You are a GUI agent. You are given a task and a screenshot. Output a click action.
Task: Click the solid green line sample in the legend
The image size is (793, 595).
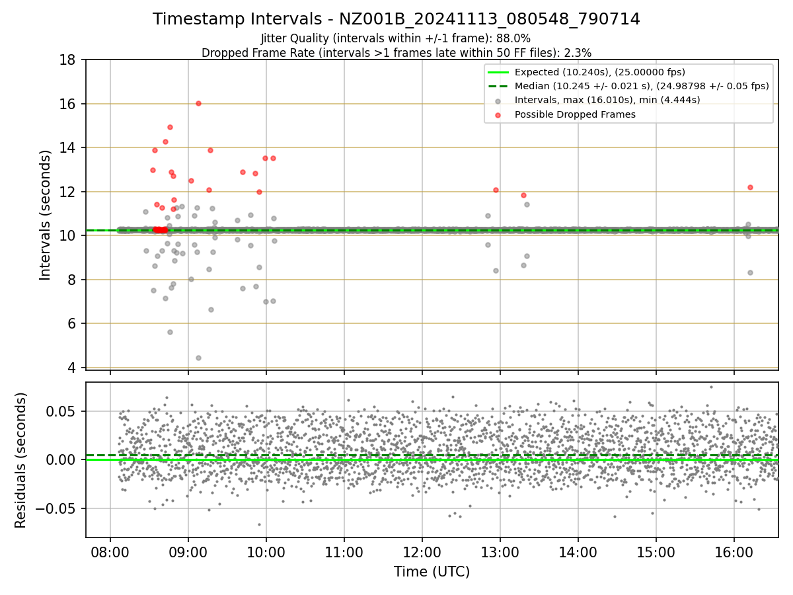(498, 72)
